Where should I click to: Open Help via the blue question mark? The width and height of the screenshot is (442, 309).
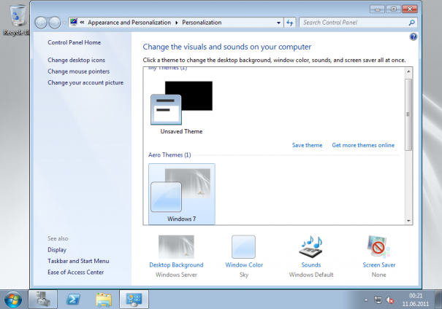[x=414, y=37]
